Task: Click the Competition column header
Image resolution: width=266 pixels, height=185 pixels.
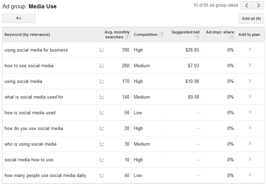Action: (146, 34)
